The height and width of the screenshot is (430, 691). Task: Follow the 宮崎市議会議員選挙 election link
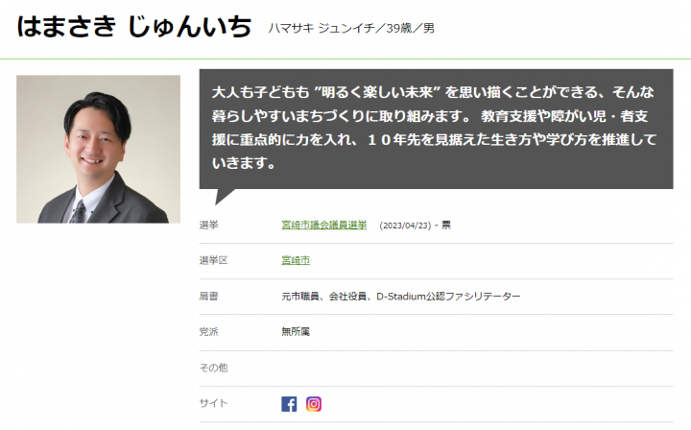pyautogui.click(x=324, y=226)
